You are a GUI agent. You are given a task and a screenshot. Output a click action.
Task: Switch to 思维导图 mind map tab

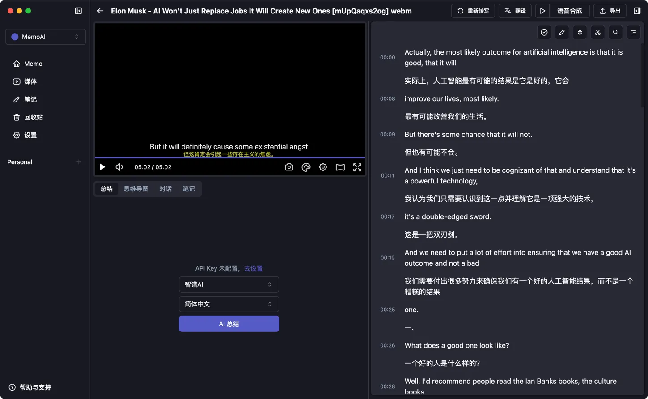pyautogui.click(x=136, y=189)
